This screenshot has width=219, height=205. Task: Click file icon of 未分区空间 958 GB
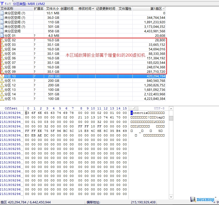pos(2,31)
